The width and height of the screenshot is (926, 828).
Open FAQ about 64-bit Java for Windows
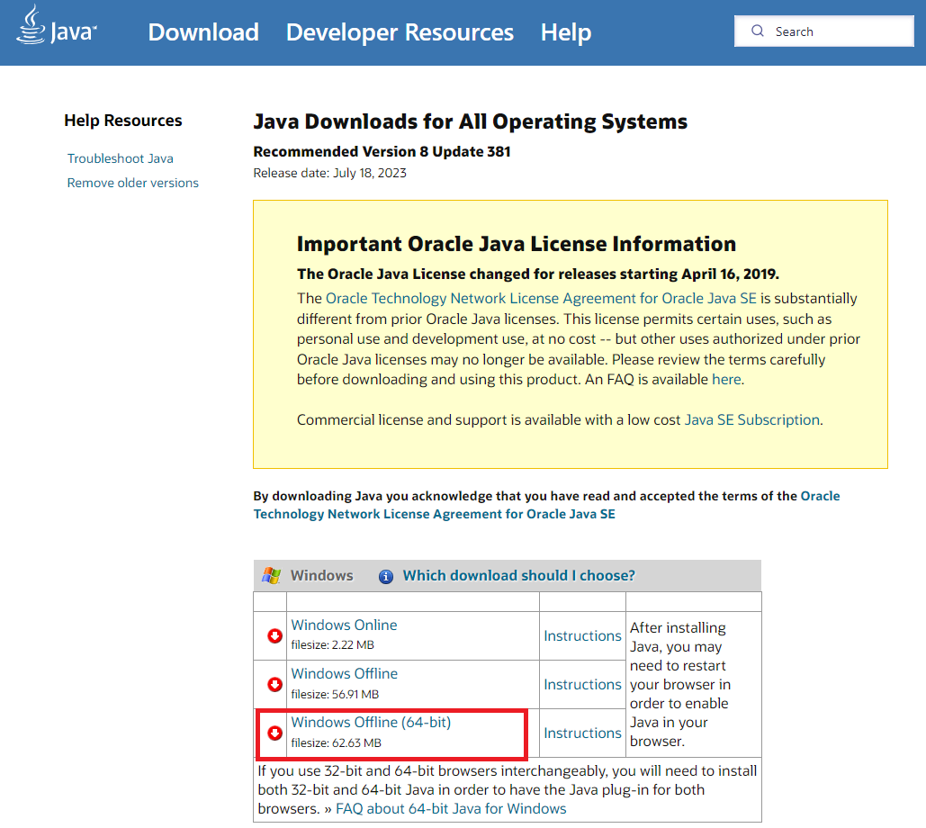451,808
